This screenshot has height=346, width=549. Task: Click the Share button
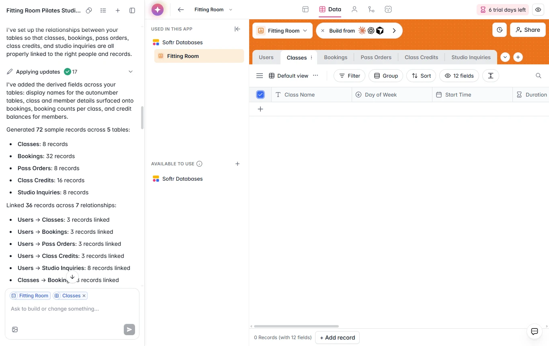pos(528,30)
